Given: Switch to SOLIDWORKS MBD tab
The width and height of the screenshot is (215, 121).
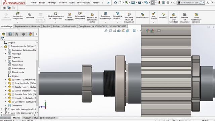Looking at the screenshot, I should click(118, 26).
